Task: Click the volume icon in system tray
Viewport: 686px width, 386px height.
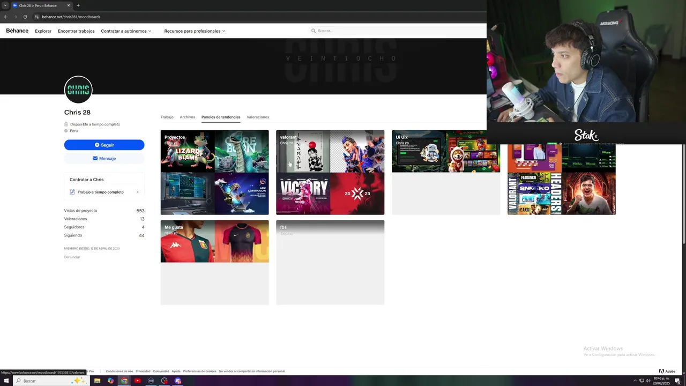Action: coord(648,381)
